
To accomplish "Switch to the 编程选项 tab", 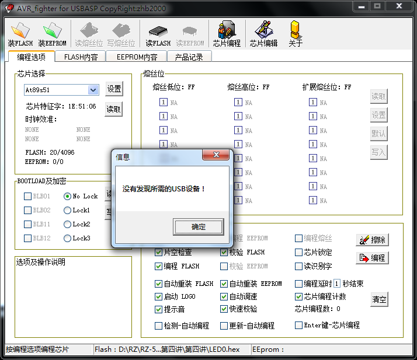I will (31, 57).
